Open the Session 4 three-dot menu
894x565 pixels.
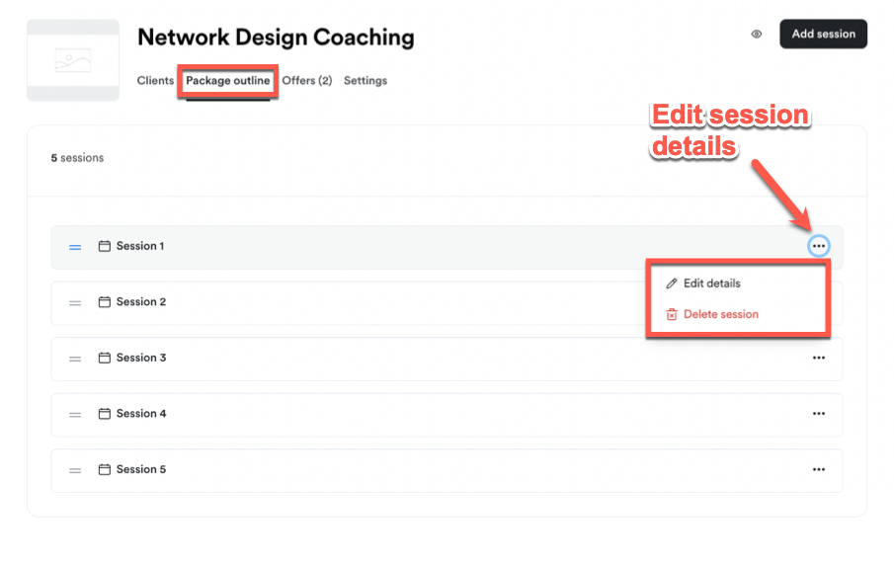818,414
